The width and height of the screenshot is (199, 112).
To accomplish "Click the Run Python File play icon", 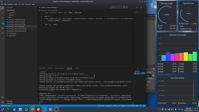I will click(x=137, y=7).
